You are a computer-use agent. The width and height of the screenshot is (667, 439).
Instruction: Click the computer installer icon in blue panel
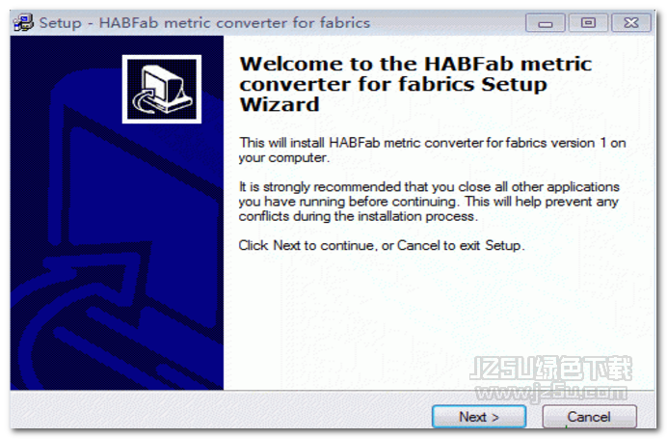point(162,89)
